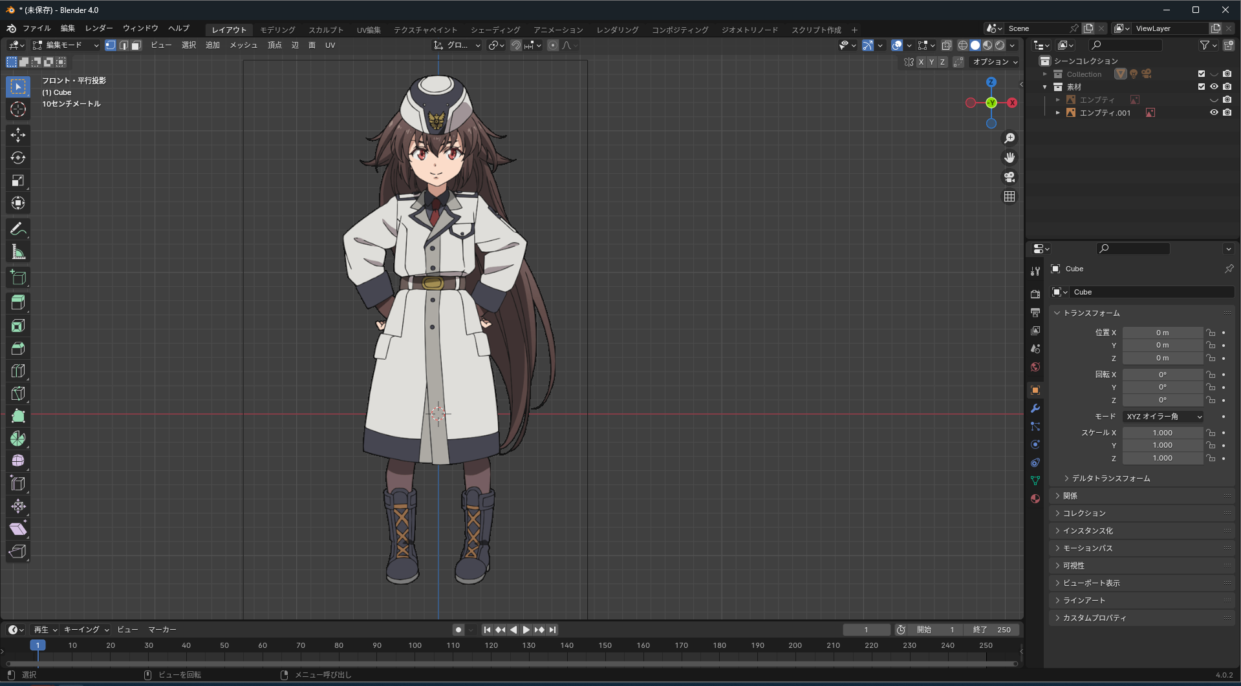Select the Annotate tool

[x=18, y=229]
